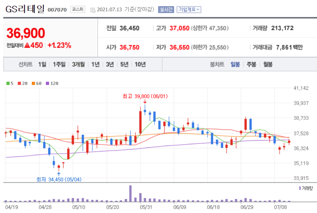This screenshot has height=213, width=317.
Task: Switch to 월봉 monthly candle chart
Action: (268, 64)
